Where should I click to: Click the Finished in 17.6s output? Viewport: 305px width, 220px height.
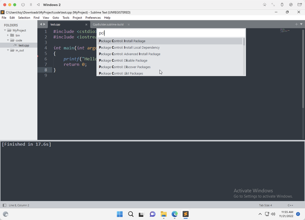point(26,145)
